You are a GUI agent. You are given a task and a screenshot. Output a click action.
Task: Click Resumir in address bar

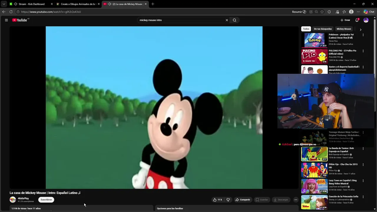click(299, 12)
